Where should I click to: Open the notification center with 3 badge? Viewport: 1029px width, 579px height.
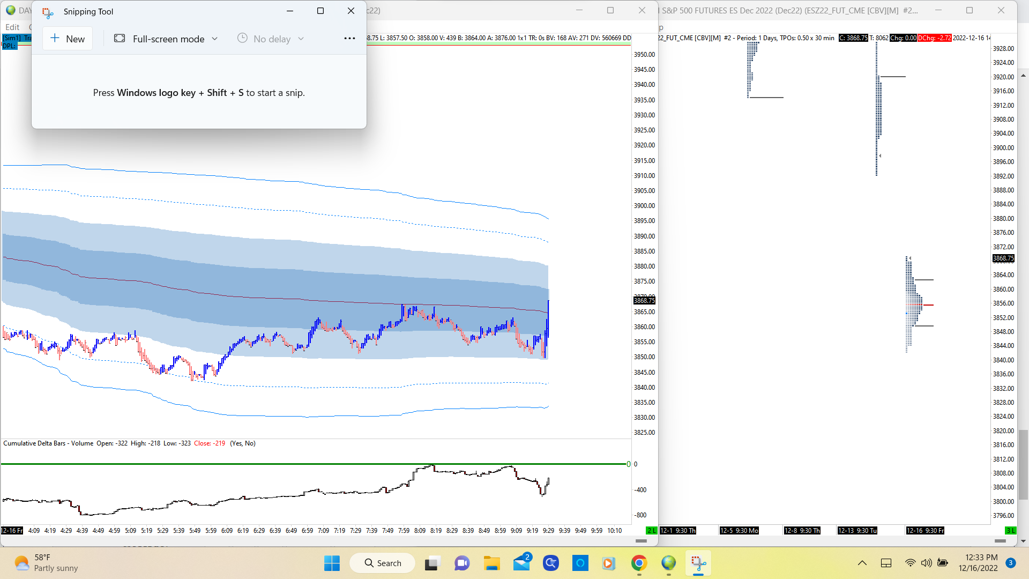point(1010,563)
